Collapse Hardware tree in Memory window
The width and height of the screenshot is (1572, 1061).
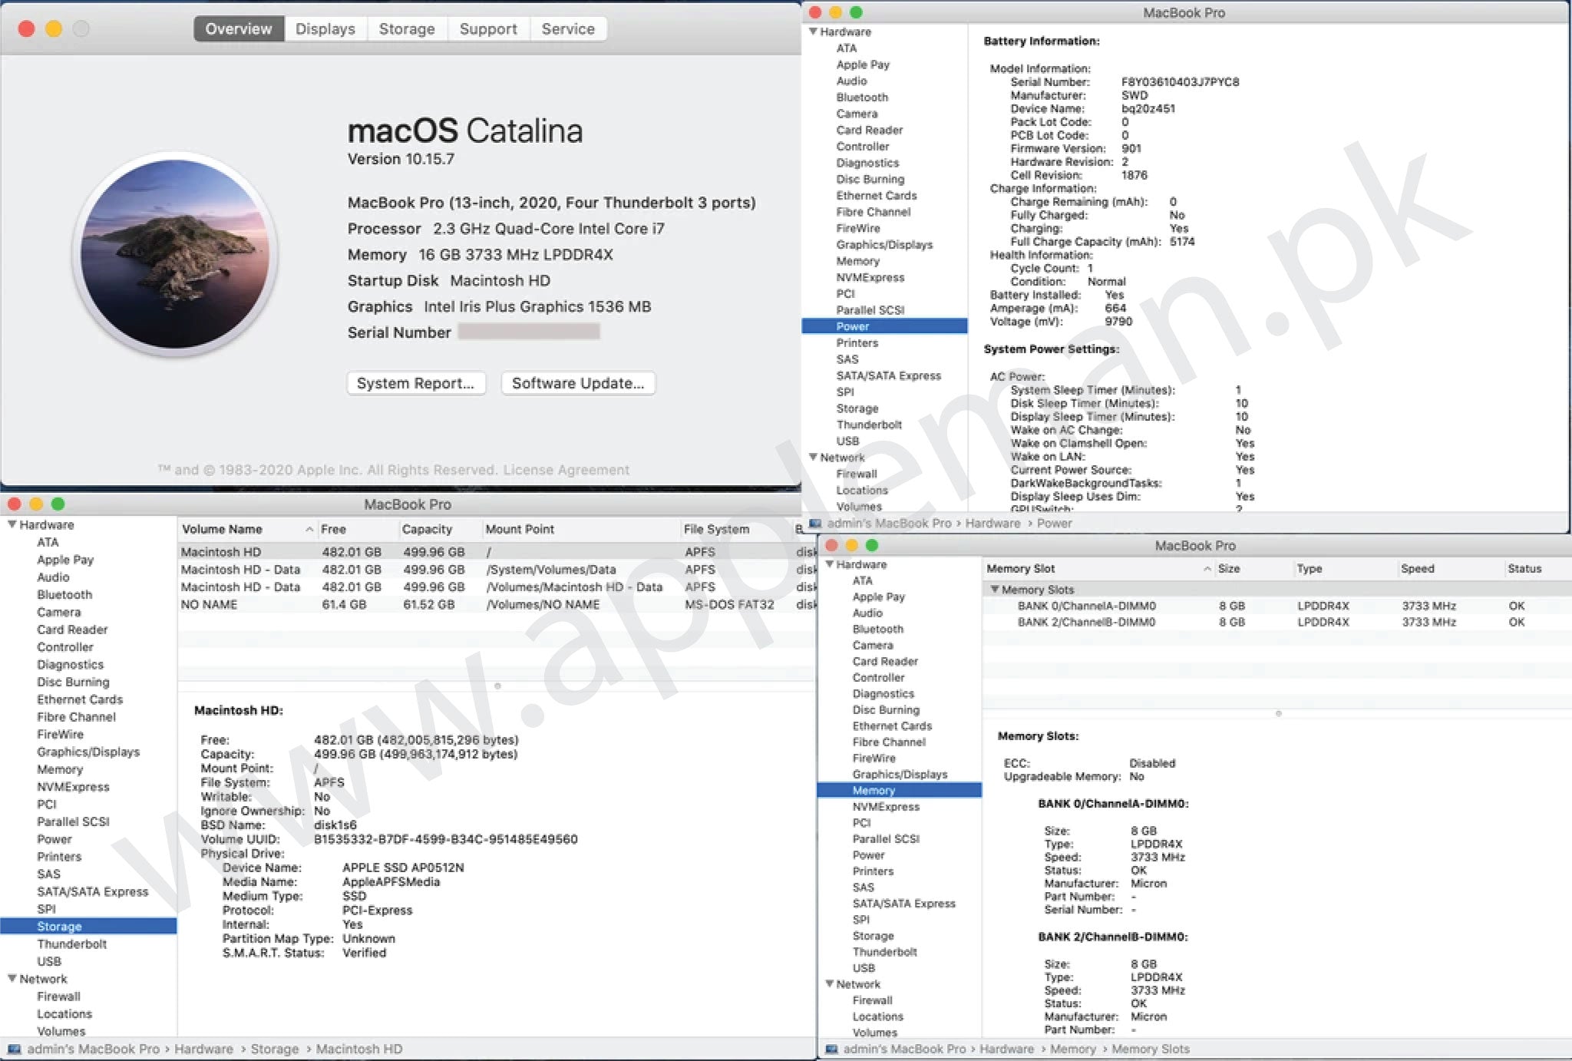tap(830, 564)
